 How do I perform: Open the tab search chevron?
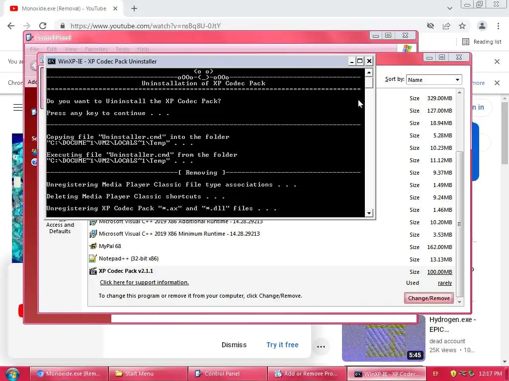449,8
